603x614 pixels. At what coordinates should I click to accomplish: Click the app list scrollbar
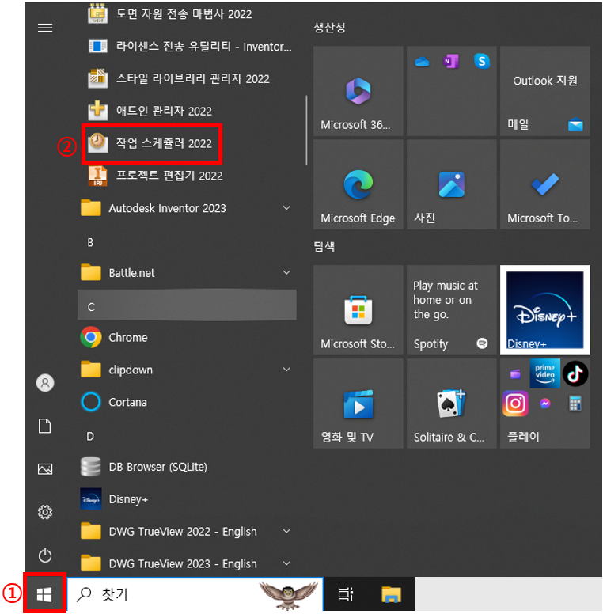coord(306,130)
